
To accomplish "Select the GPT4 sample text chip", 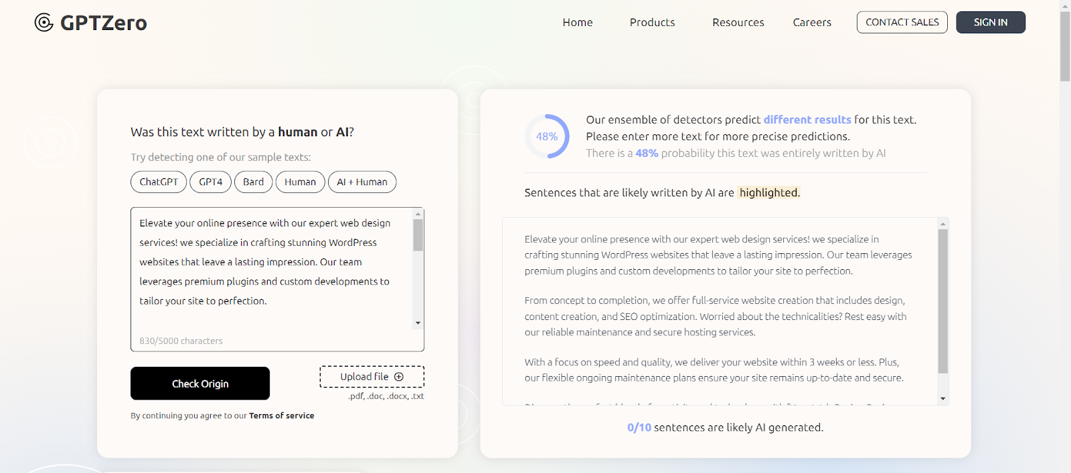I will point(210,182).
